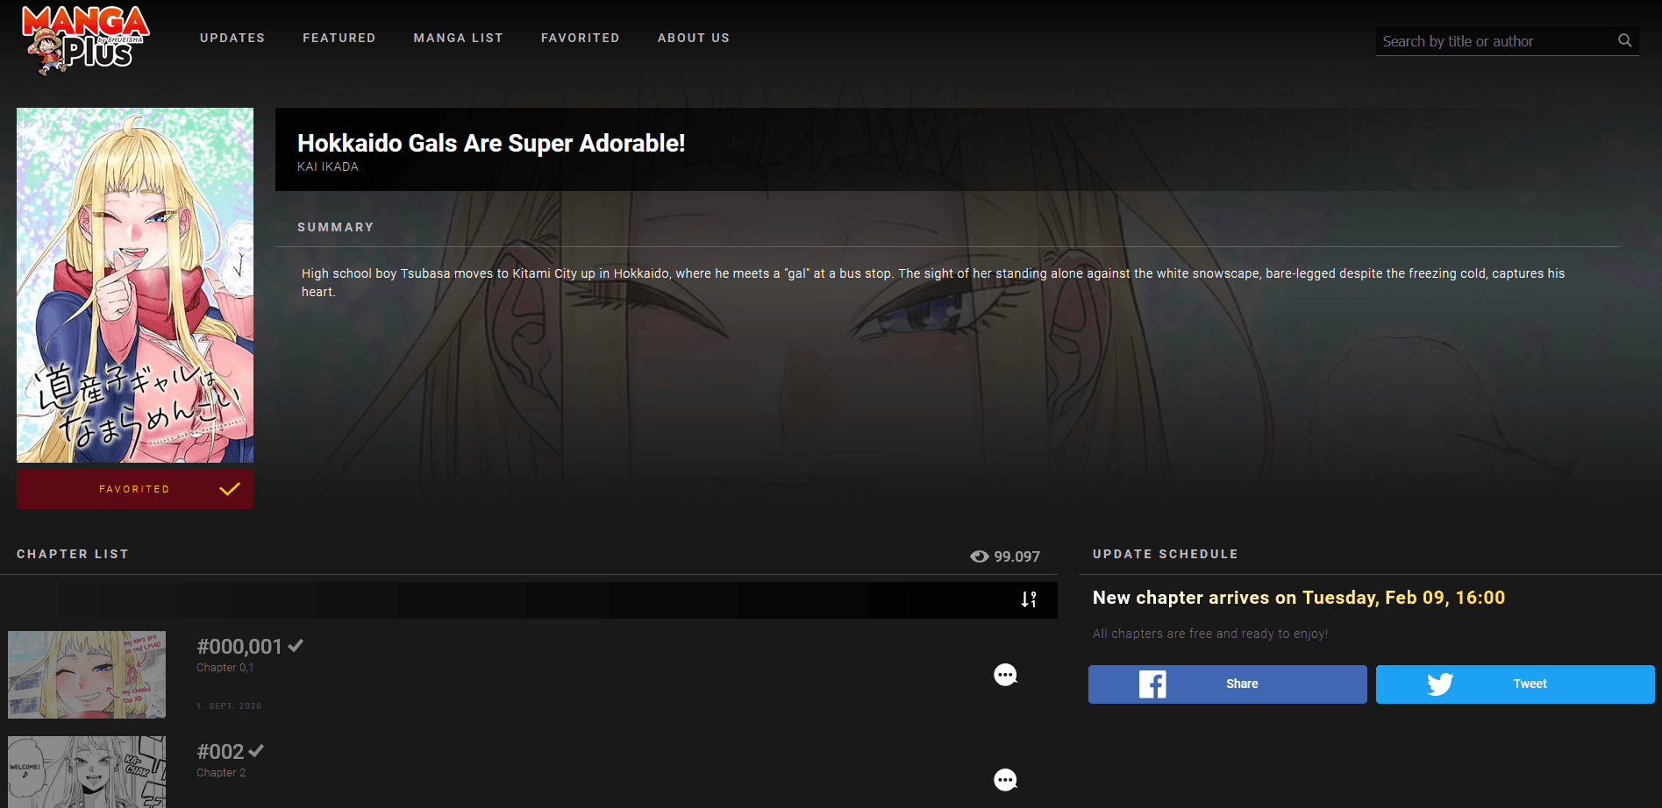Click the 'Chapter 2' subtitle

[x=221, y=773]
